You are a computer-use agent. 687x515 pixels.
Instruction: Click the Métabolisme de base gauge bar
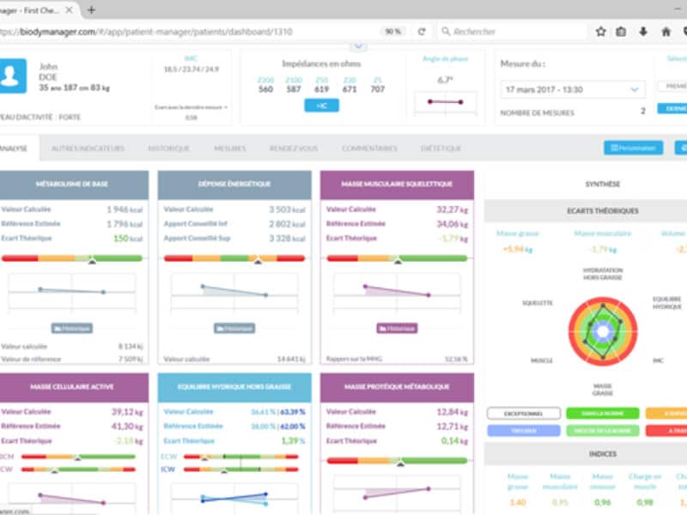pos(72,257)
